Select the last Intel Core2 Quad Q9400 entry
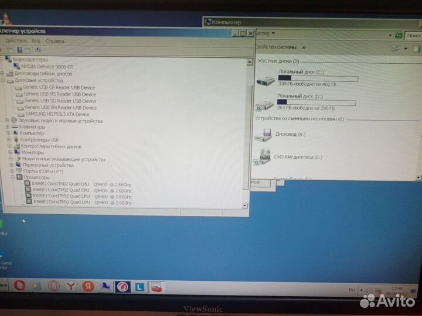 pyautogui.click(x=83, y=202)
